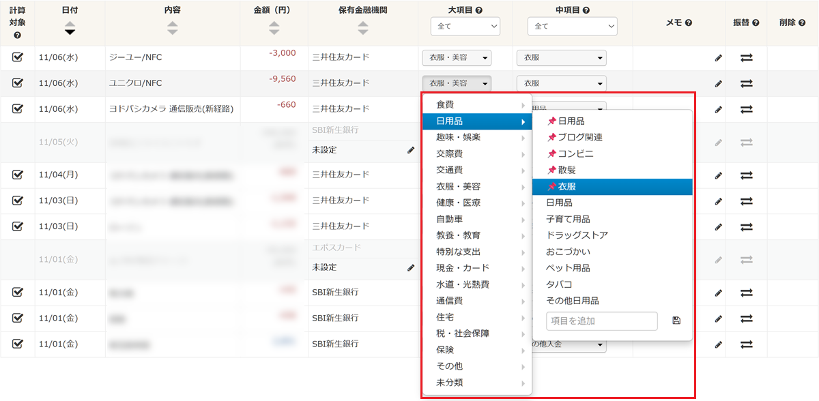Click the 項目を追加 input field
This screenshot has height=401, width=819.
601,321
